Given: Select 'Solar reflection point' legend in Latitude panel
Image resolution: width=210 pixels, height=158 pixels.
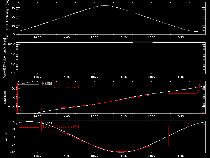Looking at the screenshot, I should (x=61, y=127).
